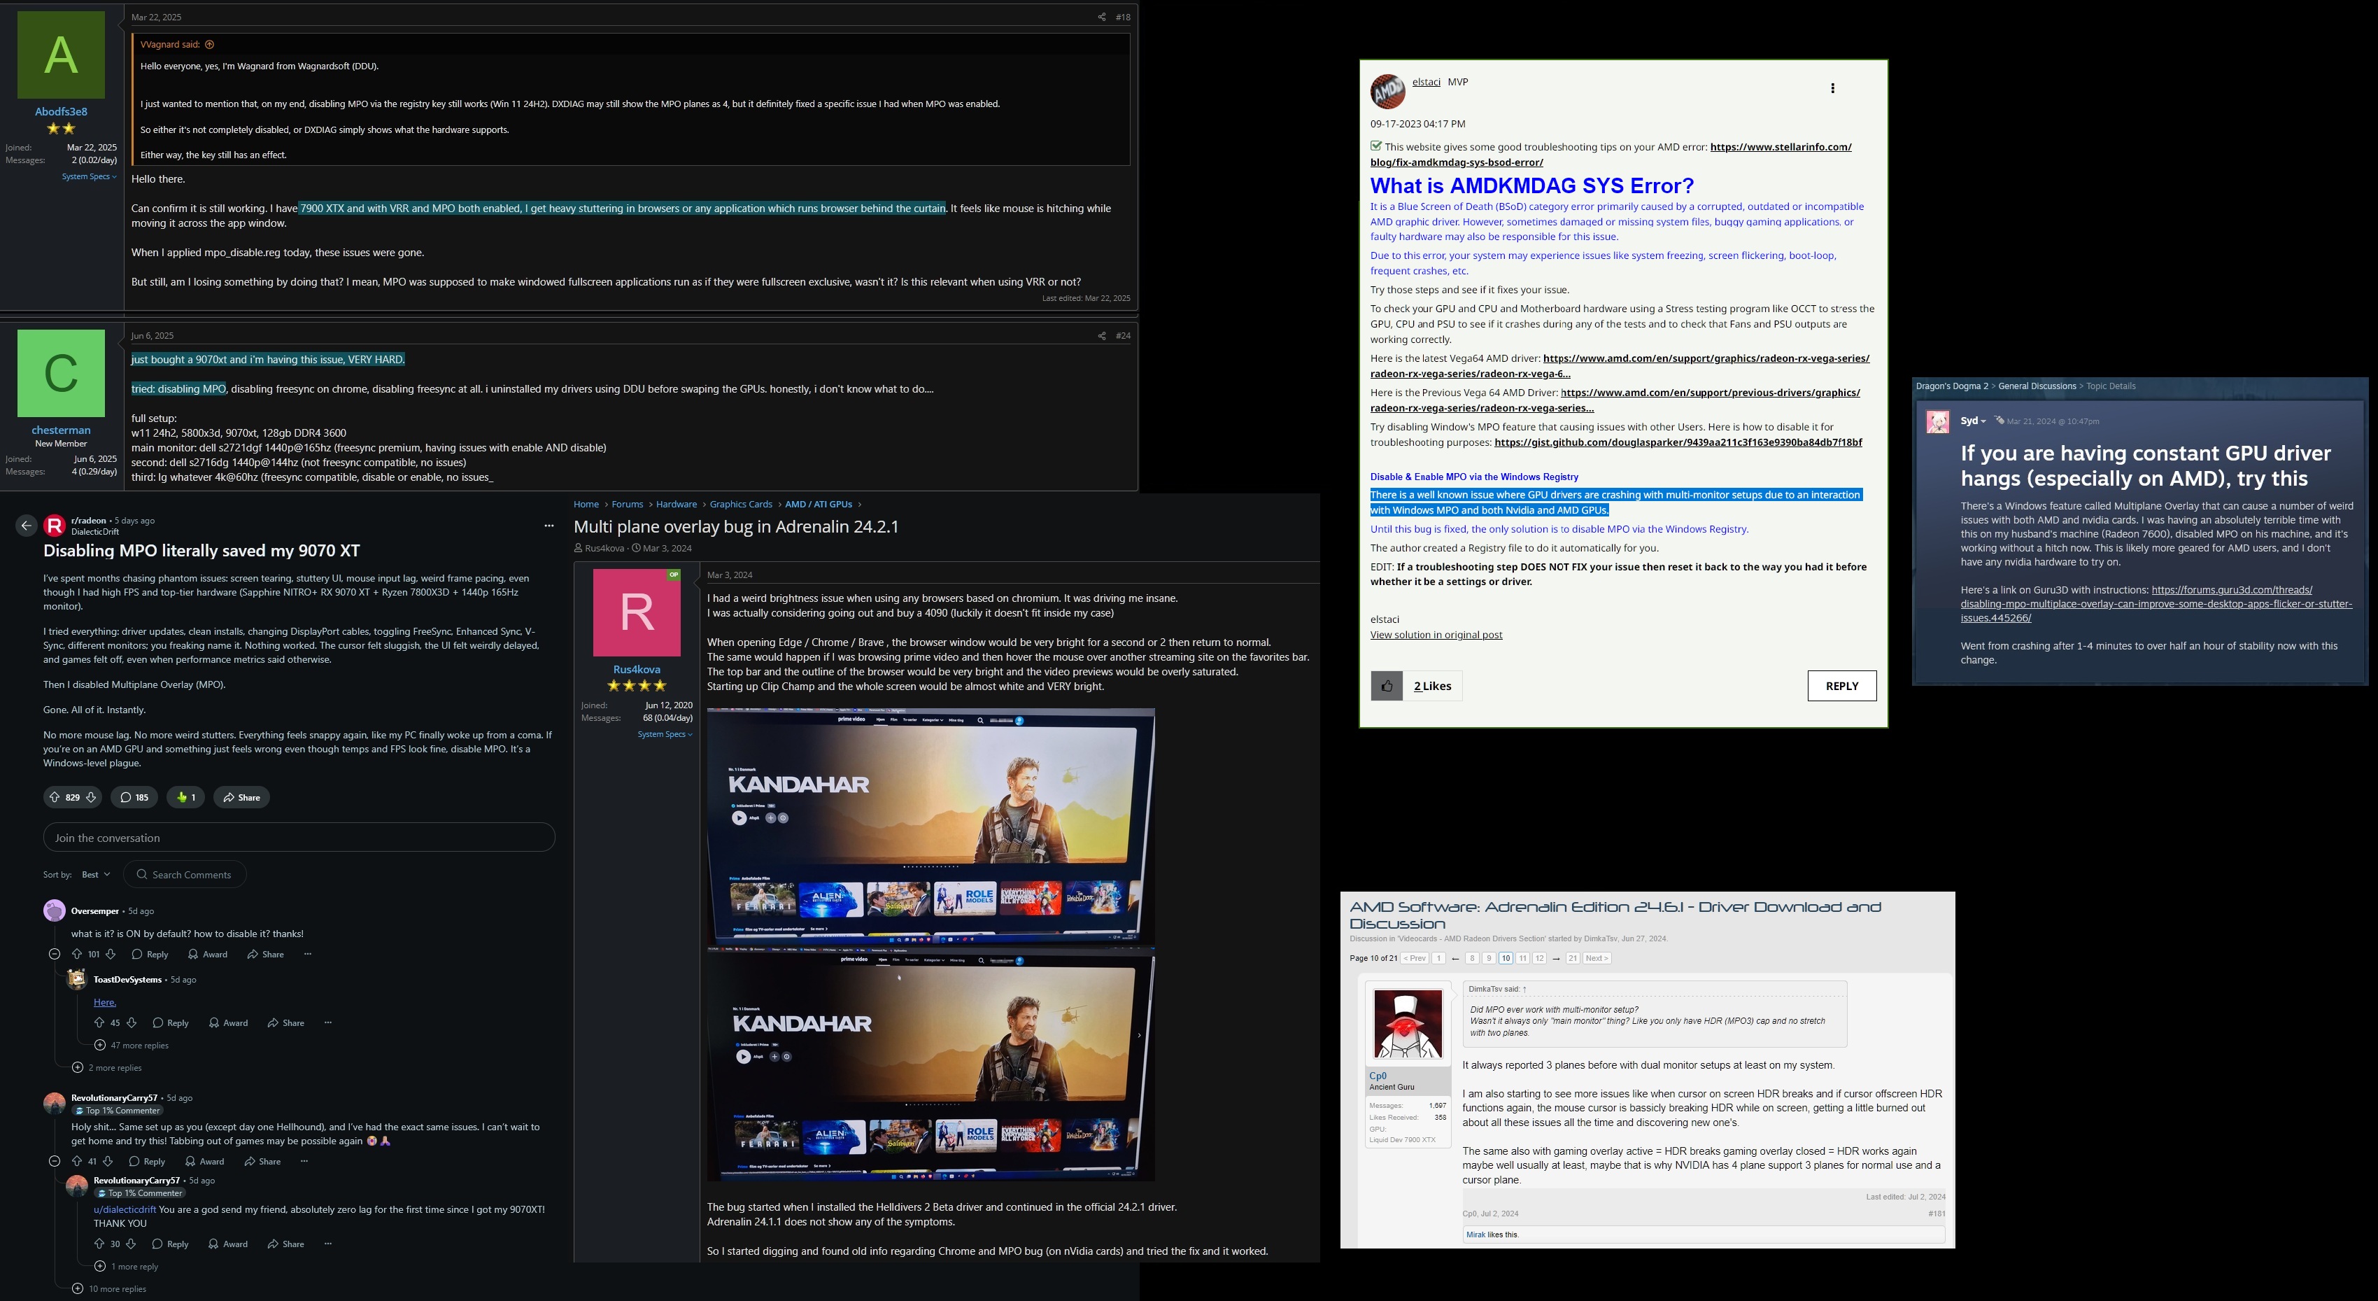2378x1301 pixels.
Task: Open the 185 comments button
Action: [x=134, y=797]
